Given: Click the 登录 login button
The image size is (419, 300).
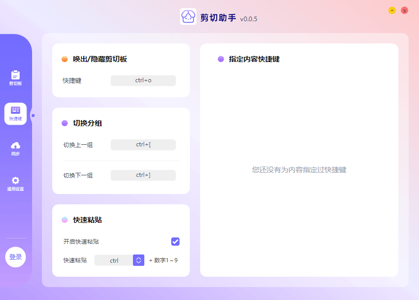Looking at the screenshot, I should (x=16, y=257).
